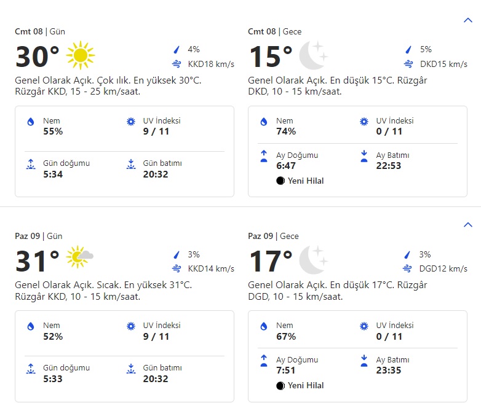
Task: Click the Yeni Hilal moon phase on Cmt 08
Action: point(300,181)
